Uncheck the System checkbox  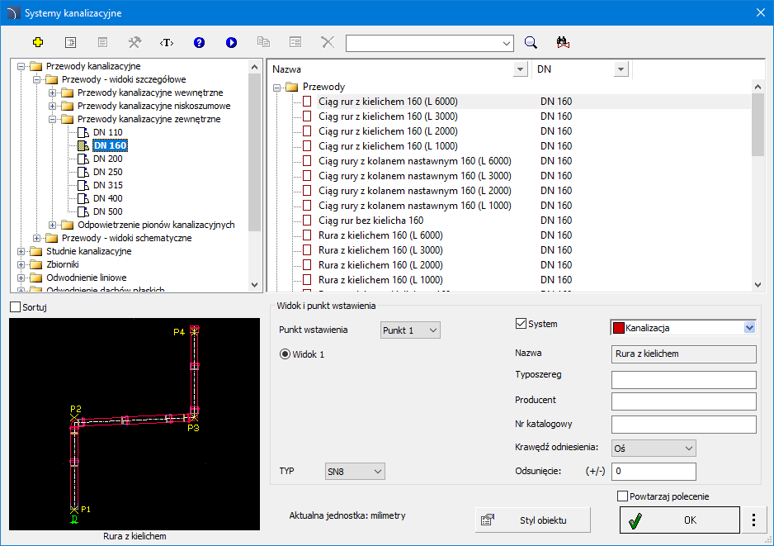(521, 324)
